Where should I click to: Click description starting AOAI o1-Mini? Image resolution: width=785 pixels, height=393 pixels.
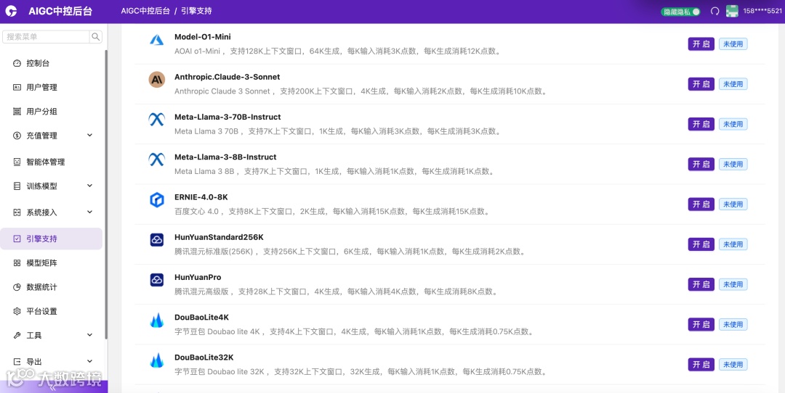pos(338,51)
